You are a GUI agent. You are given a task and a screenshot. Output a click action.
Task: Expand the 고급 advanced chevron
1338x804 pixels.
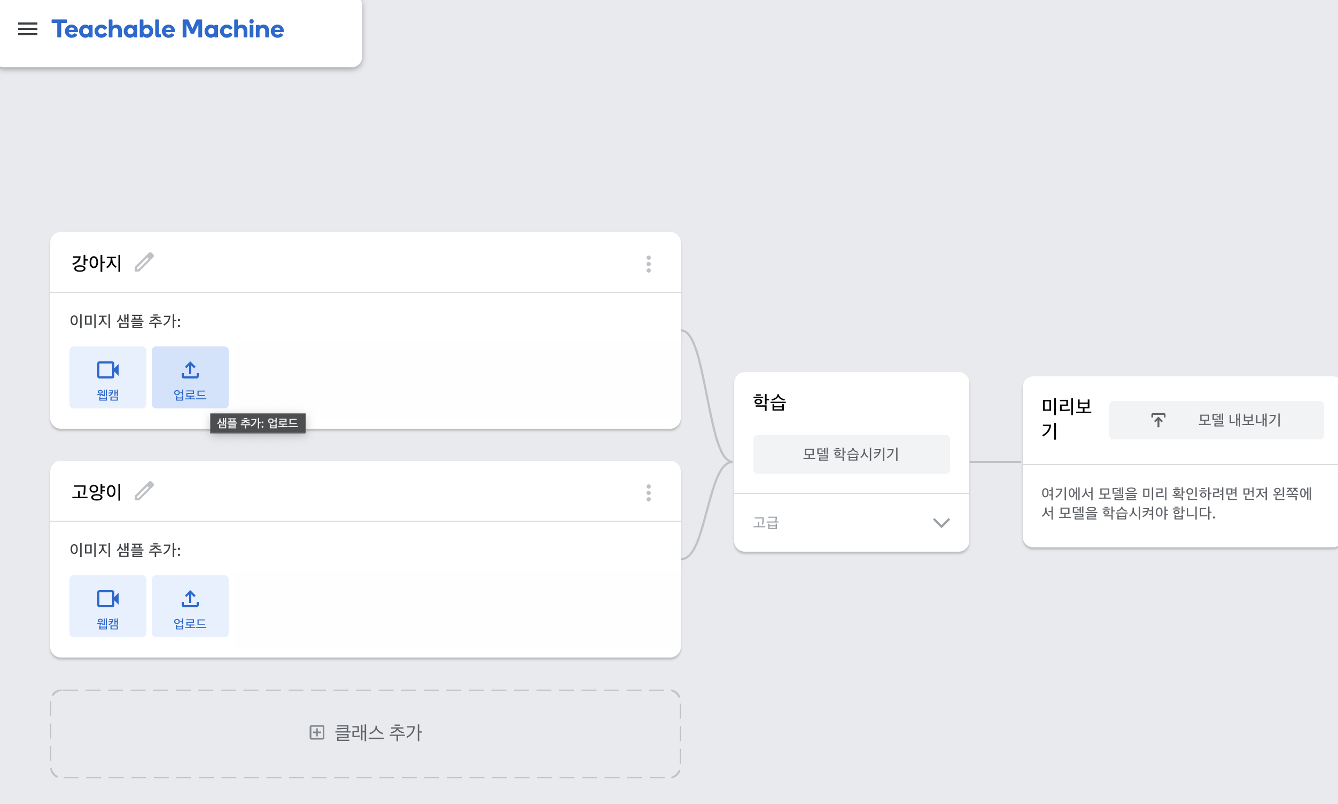[x=941, y=523]
